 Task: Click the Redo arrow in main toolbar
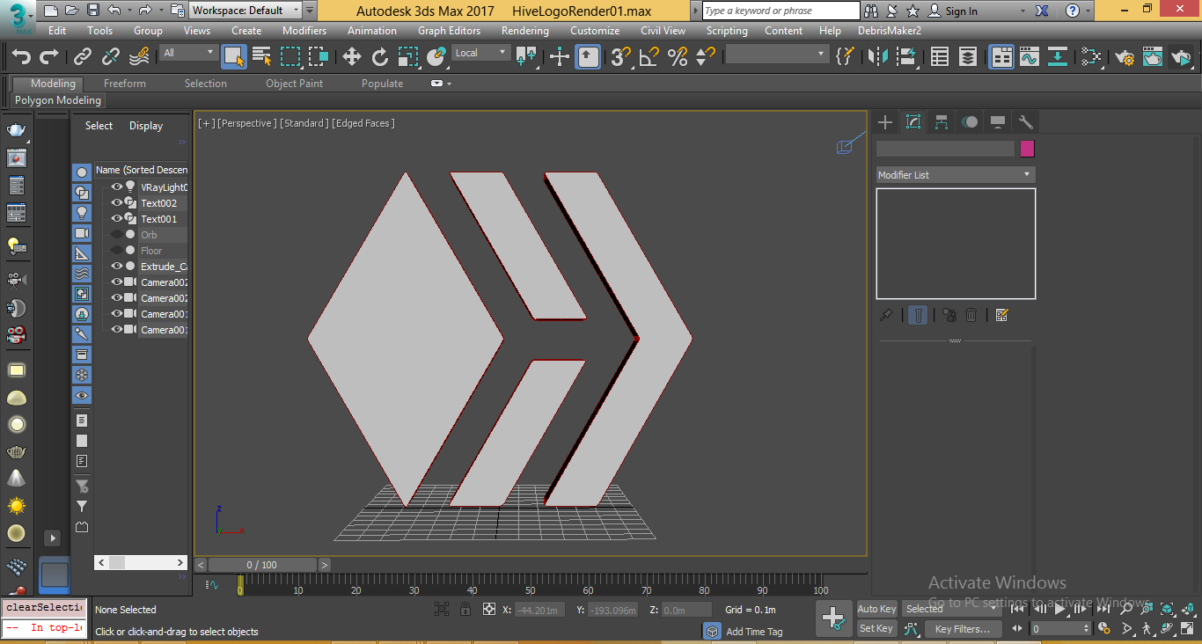coord(49,57)
